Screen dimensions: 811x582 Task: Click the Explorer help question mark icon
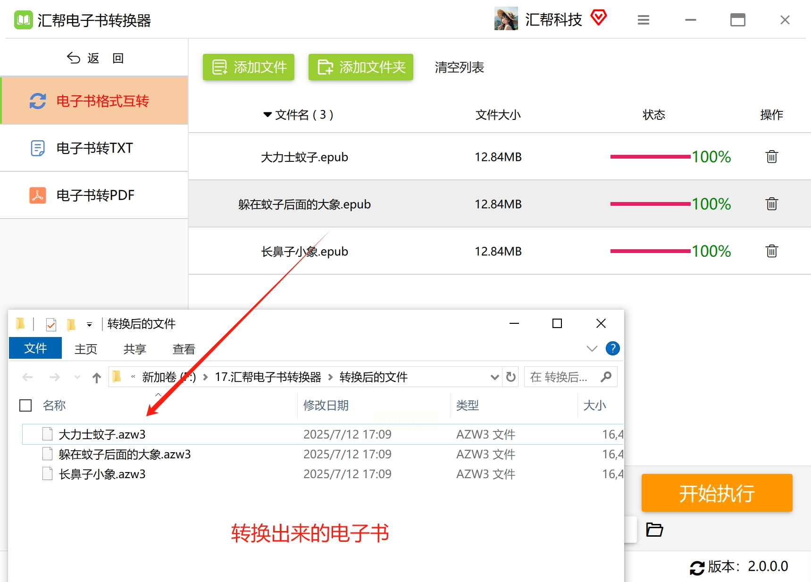click(x=612, y=349)
